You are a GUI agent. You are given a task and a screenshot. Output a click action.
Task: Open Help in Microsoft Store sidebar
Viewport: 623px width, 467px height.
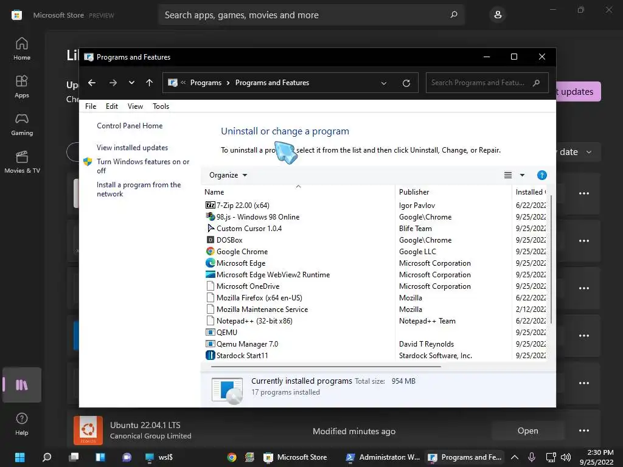click(x=22, y=424)
